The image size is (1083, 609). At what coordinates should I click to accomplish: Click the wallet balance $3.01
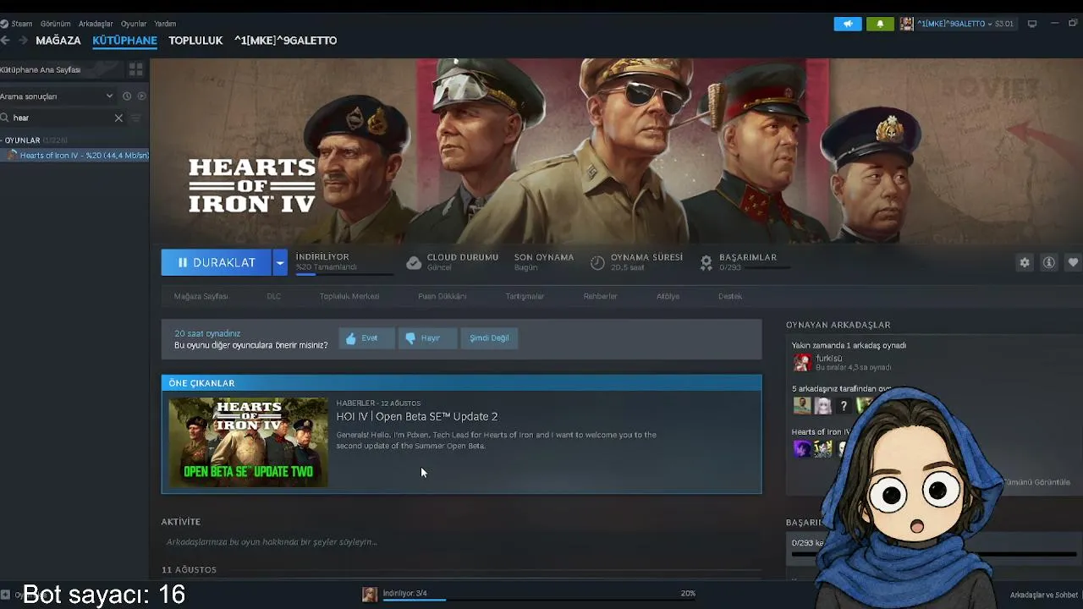pos(1004,24)
